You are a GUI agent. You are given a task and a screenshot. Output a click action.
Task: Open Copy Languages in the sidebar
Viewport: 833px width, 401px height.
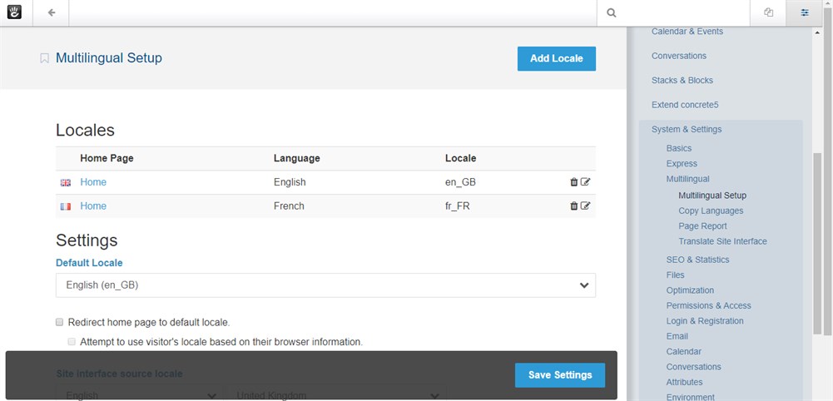tap(711, 211)
